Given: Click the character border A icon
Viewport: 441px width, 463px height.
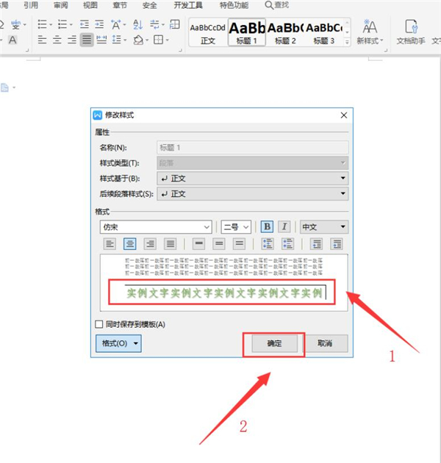Looking at the screenshot, I should (12, 40).
